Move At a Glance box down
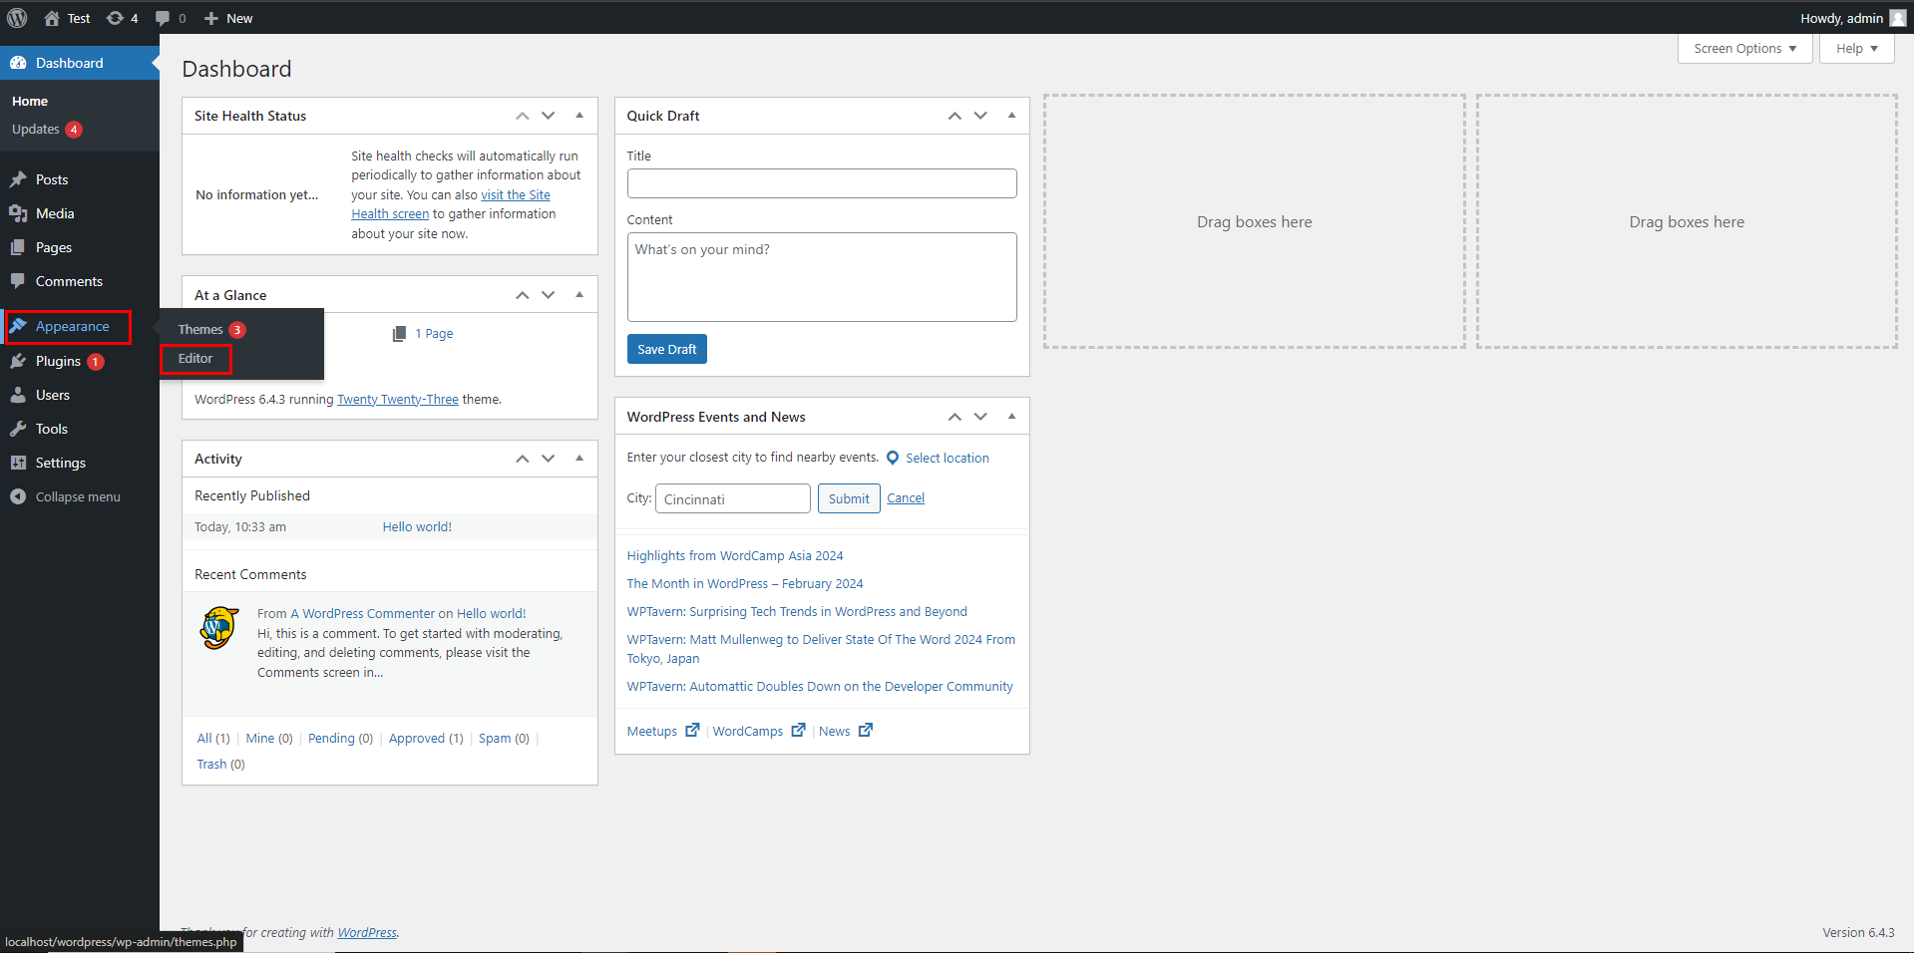This screenshot has width=1914, height=953. [549, 295]
